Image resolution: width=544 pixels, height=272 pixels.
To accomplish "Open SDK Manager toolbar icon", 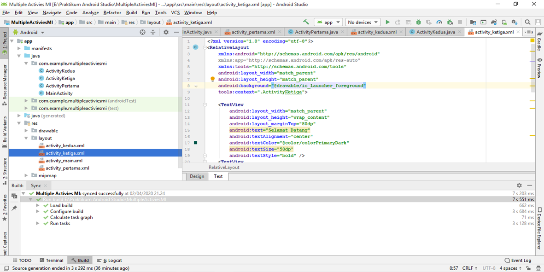I will 515,22.
